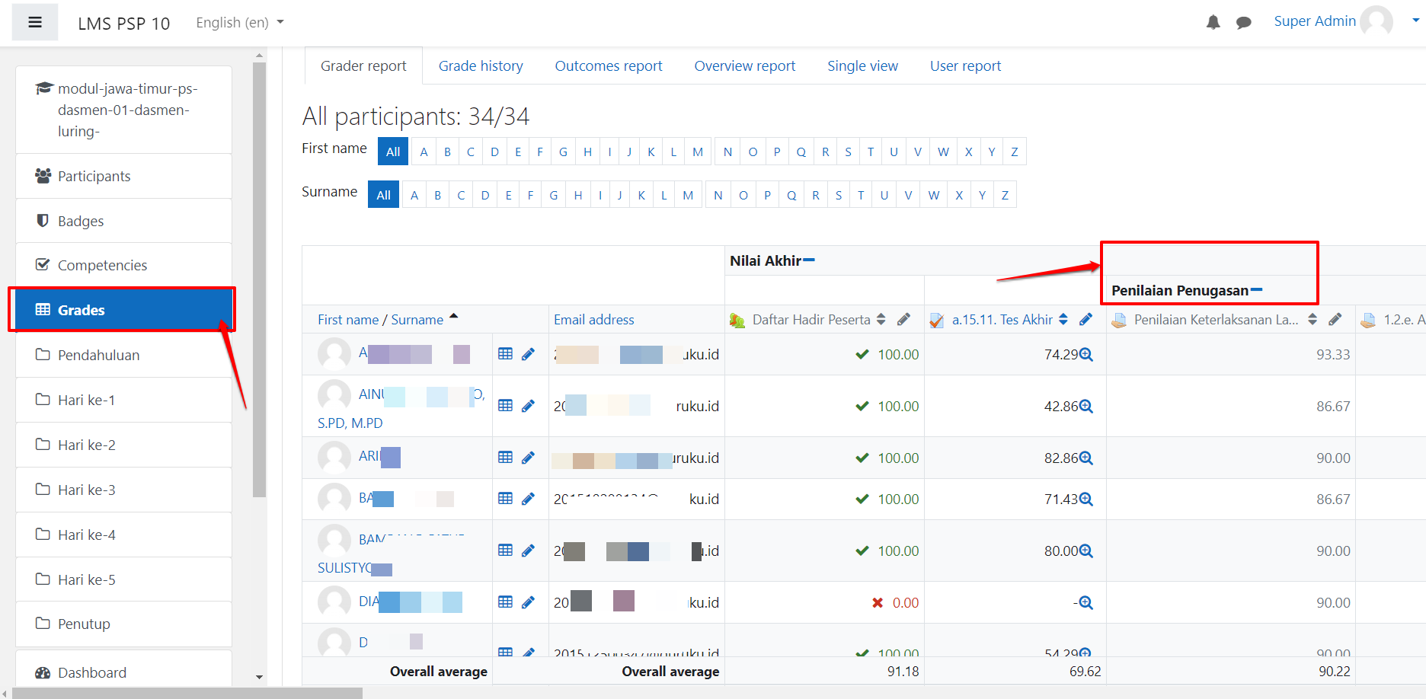The height and width of the screenshot is (699, 1426).
Task: Switch to the Outcomes report tab
Action: (609, 66)
